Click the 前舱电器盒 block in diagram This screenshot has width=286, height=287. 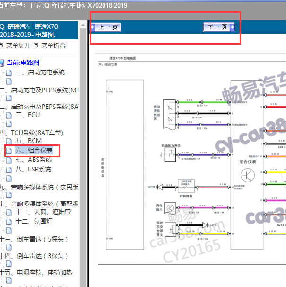click(x=125, y=164)
